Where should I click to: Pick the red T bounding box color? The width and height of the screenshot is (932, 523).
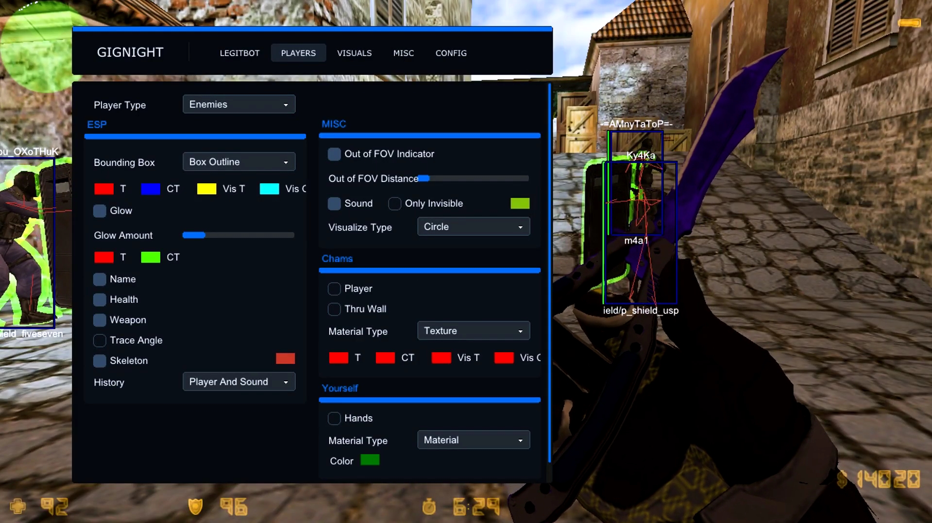[x=104, y=189]
